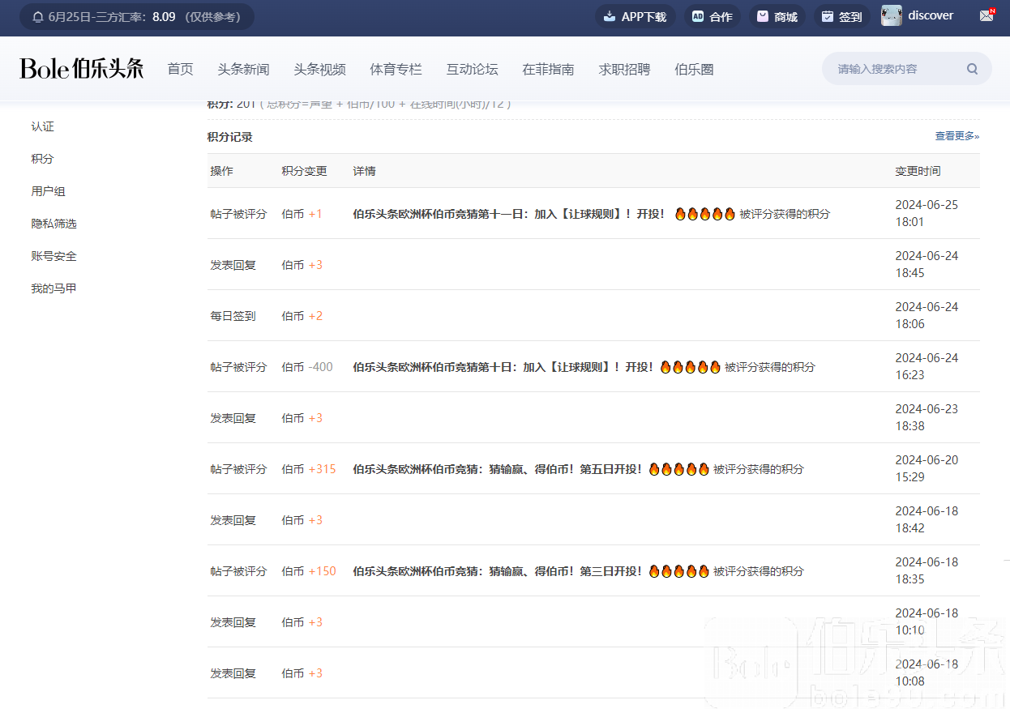Click the 签到 check-in button
1010x713 pixels.
841,16
